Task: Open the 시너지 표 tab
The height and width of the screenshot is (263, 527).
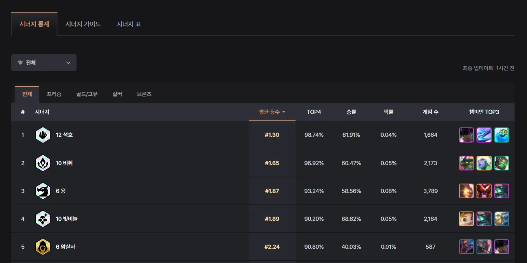Action: point(129,24)
